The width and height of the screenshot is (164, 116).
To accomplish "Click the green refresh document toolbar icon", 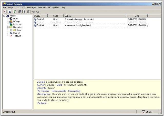I will (14, 12).
